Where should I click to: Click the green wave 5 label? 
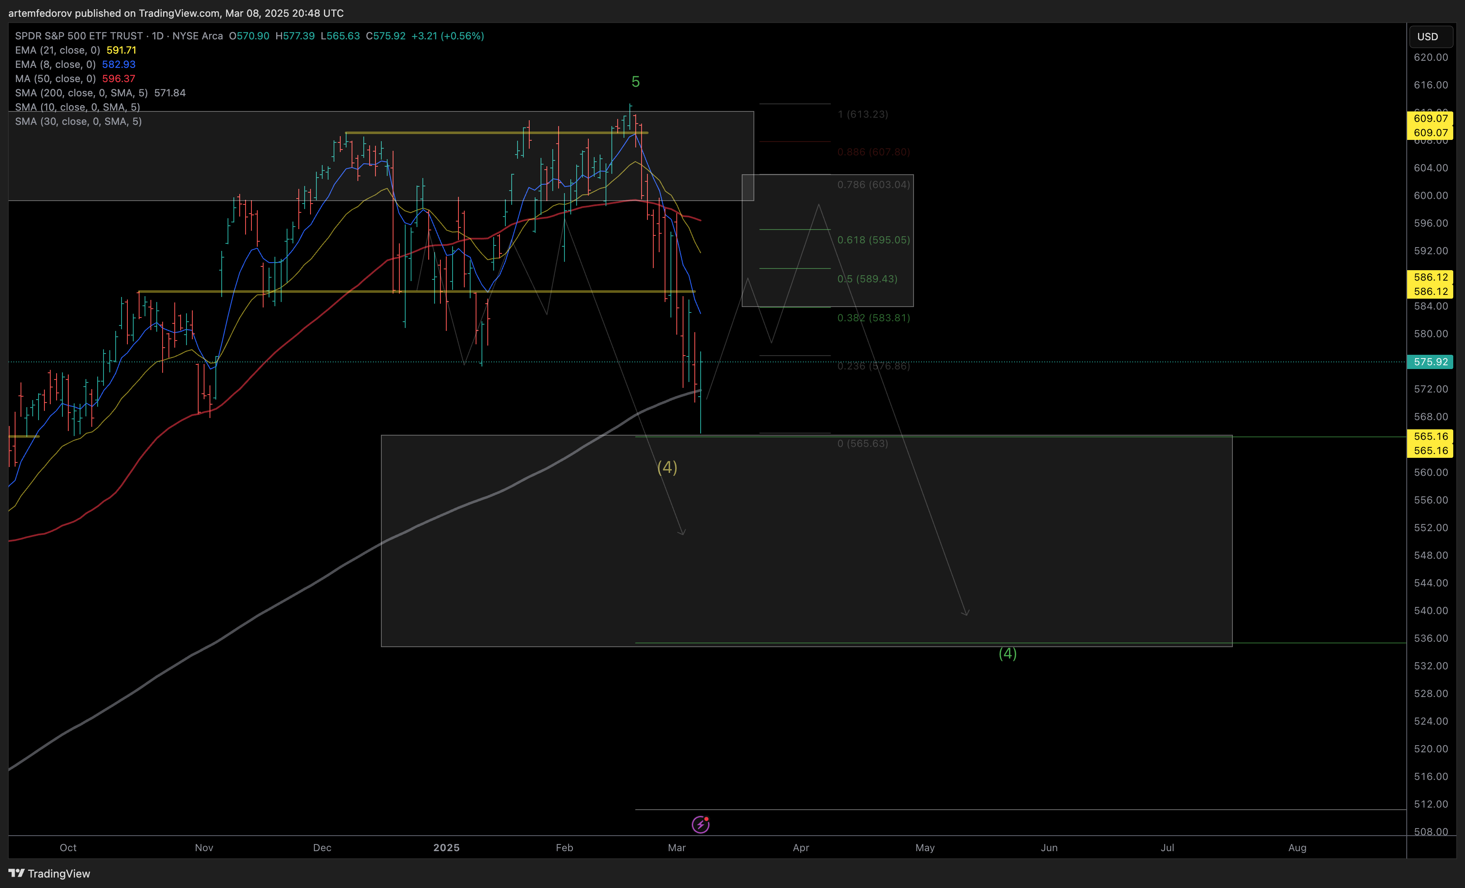(636, 82)
